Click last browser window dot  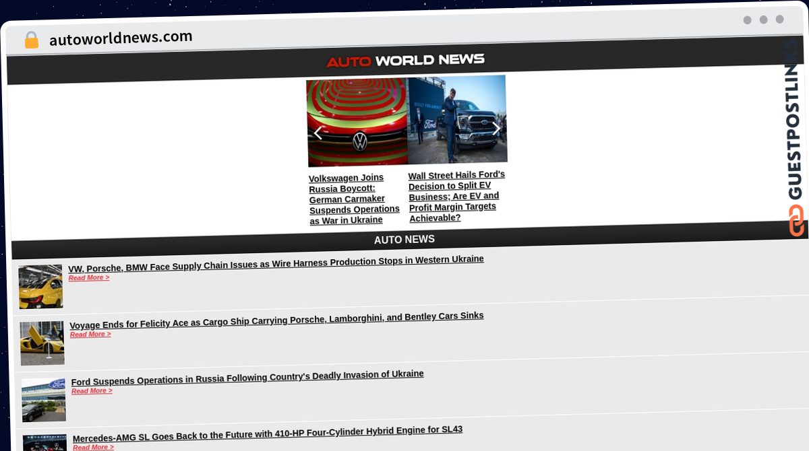pyautogui.click(x=780, y=20)
